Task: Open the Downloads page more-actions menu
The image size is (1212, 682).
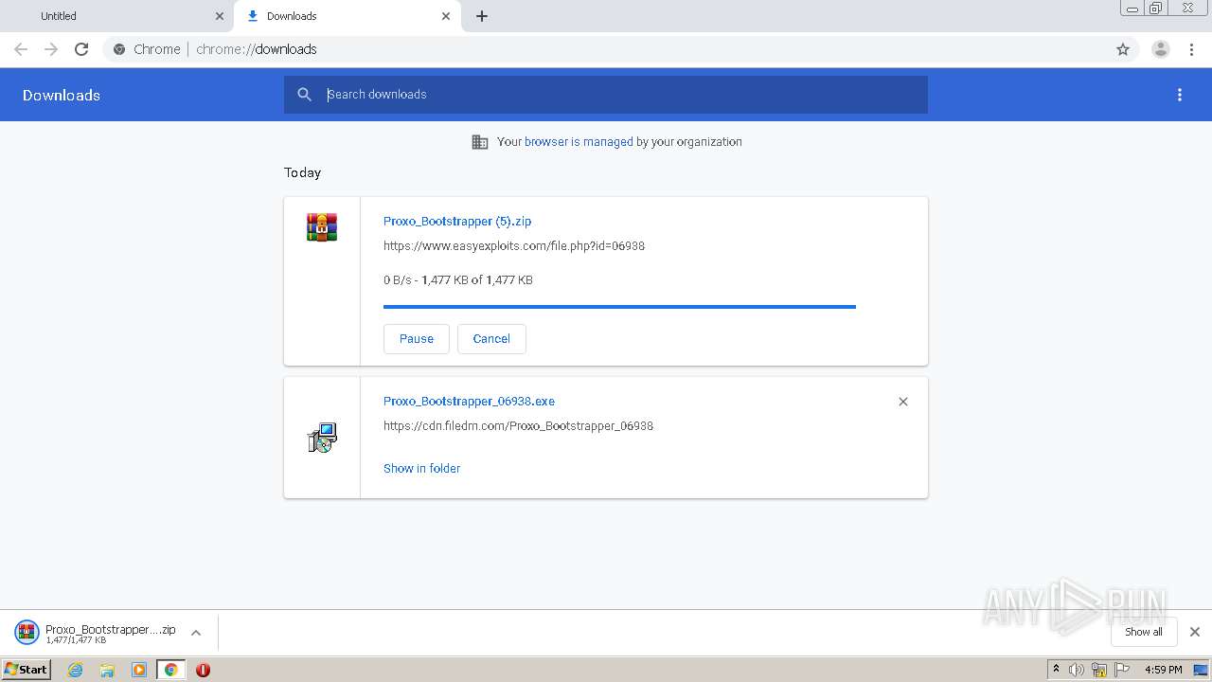Action: click(1180, 95)
